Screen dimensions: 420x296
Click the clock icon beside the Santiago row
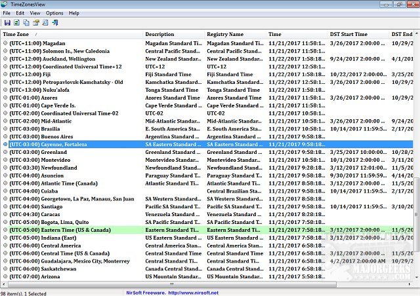coord(5,206)
